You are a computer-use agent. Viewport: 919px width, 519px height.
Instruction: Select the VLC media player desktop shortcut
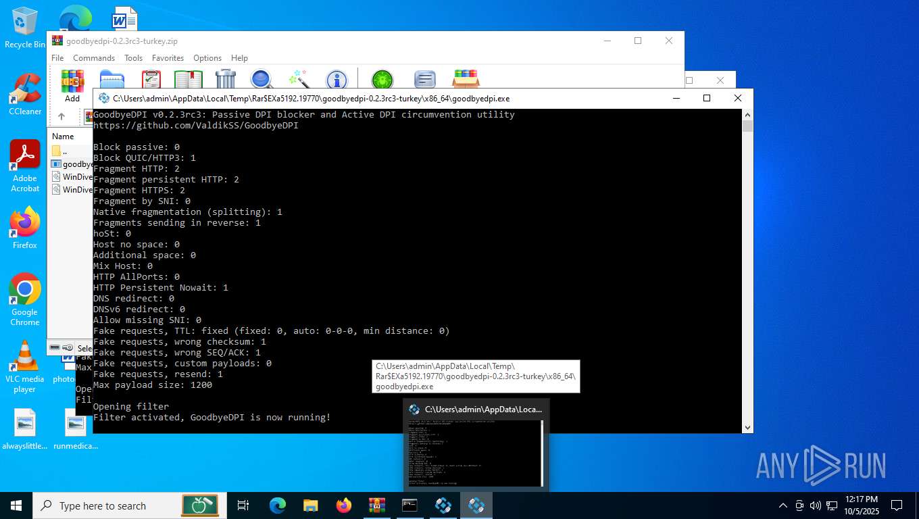pyautogui.click(x=25, y=366)
